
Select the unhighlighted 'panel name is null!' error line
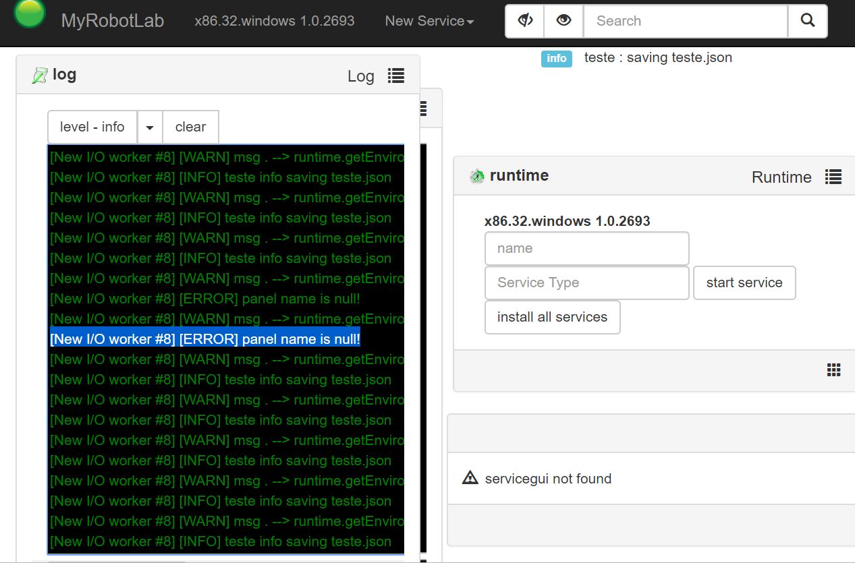point(205,299)
